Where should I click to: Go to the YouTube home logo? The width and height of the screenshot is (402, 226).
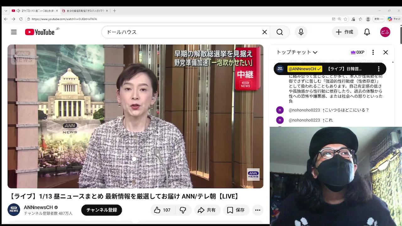pos(40,32)
